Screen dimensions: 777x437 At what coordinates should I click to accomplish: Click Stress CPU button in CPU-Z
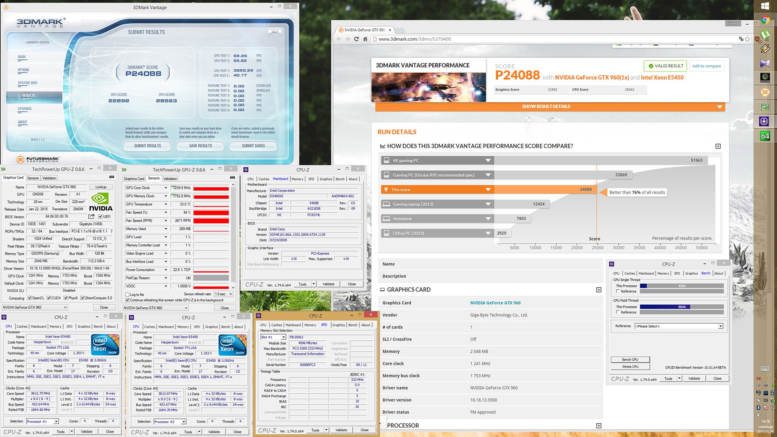click(630, 367)
